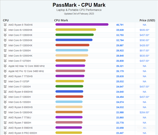
Task: Click the CPU column header
Action: pyautogui.click(x=6, y=20)
